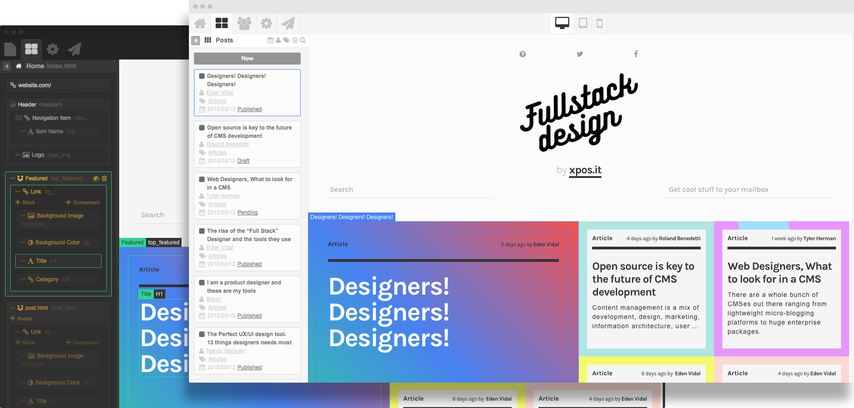
Task: Click the 'Get cool stuff to your mailbox' field
Action: tap(748, 189)
